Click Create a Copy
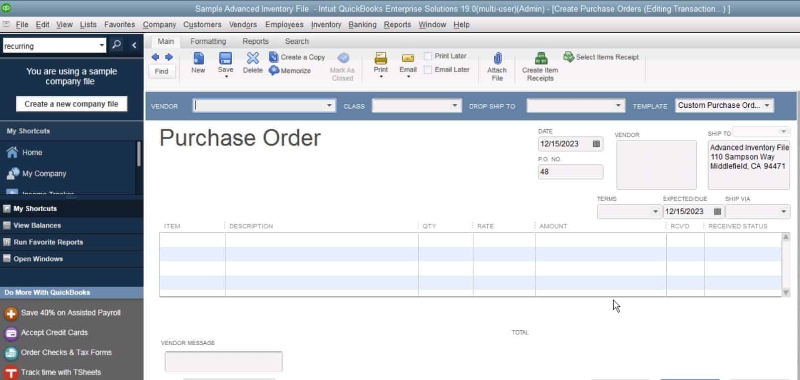Screen dimensions: 800x380 click(297, 57)
